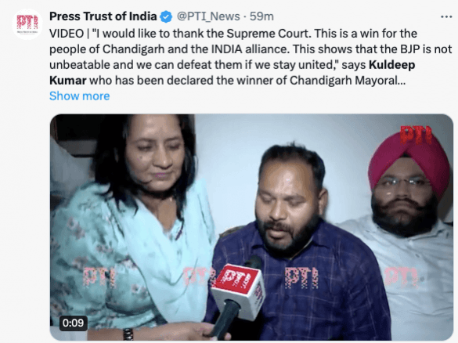Open the Press Trust of India profile name
Screen dimensions: 458x343
(x=103, y=16)
